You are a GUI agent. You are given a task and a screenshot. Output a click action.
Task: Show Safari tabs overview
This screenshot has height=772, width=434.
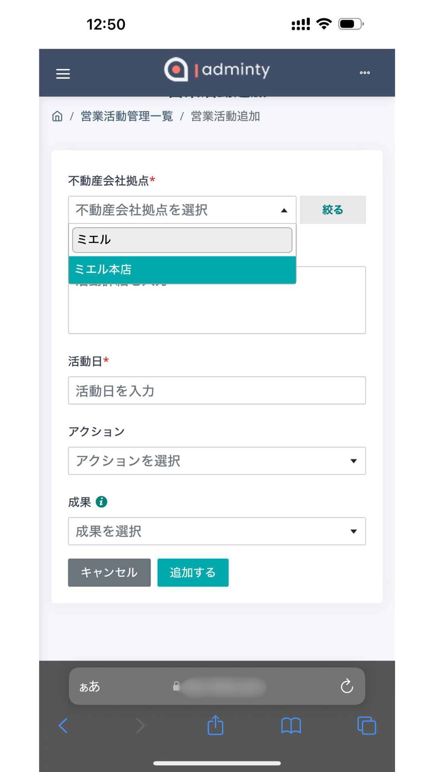(366, 726)
